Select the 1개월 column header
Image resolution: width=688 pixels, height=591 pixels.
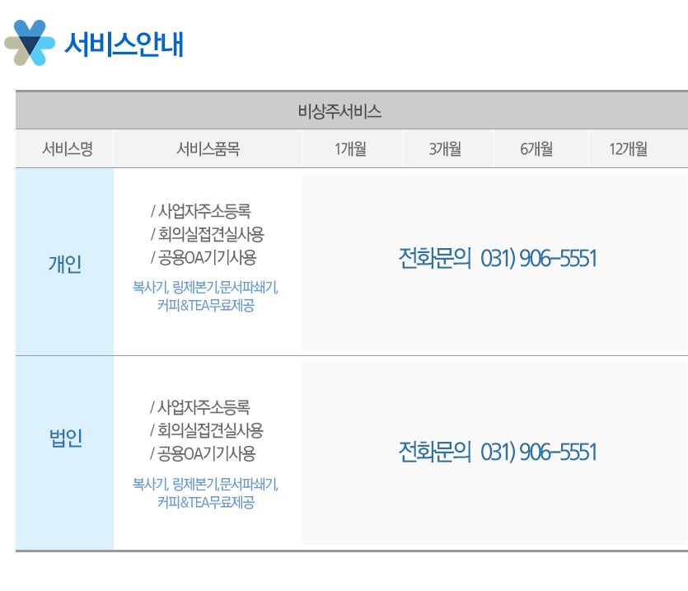tap(350, 149)
